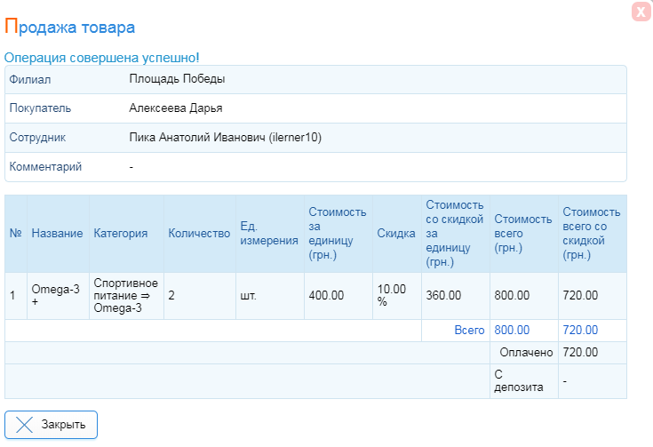Screen dimensions: 653x447
Task: Select the Omega-3 + product name cell
Action: tap(58, 296)
